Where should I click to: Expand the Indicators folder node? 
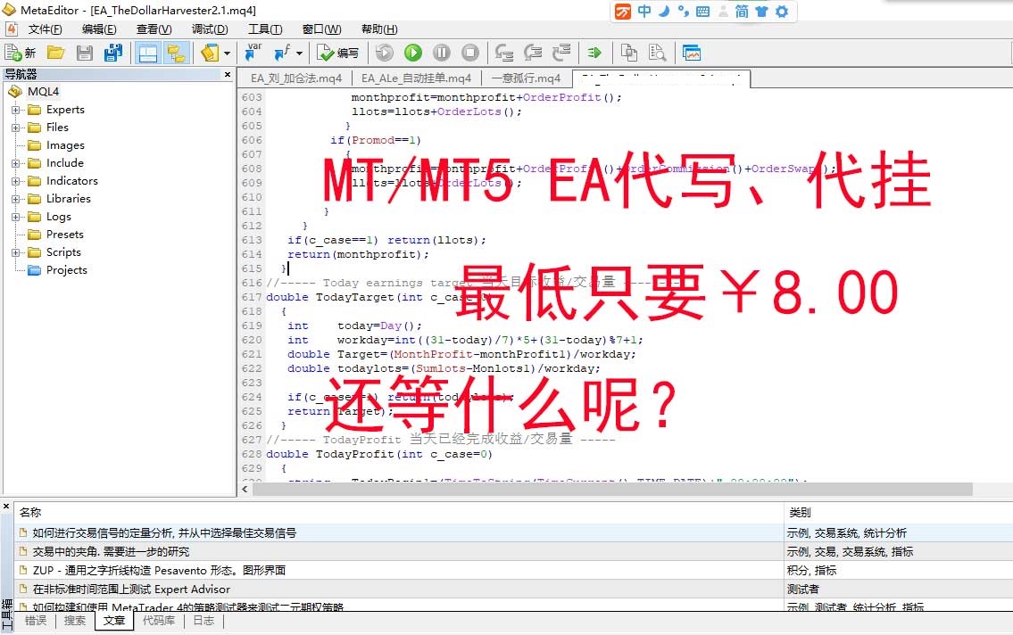[x=15, y=181]
